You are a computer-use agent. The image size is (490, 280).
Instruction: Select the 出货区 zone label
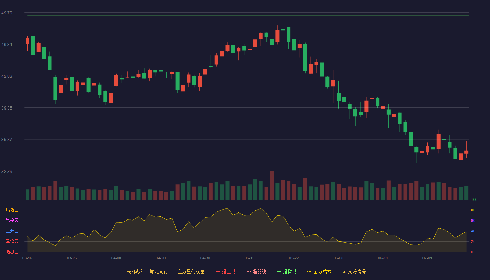[12, 220]
